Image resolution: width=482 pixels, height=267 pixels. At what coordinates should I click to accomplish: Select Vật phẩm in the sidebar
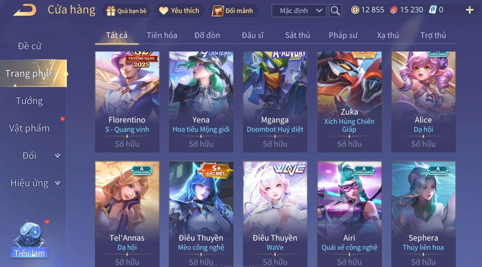pos(29,128)
